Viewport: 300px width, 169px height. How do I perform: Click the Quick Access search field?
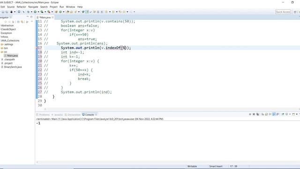coord(283,12)
